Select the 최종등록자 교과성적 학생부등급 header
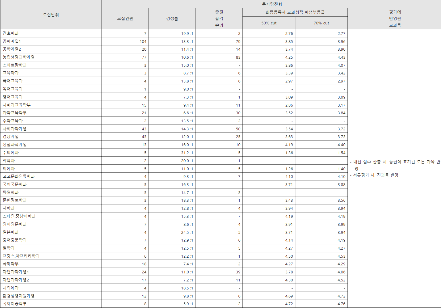This screenshot has width=441, height=308. tap(295, 12)
